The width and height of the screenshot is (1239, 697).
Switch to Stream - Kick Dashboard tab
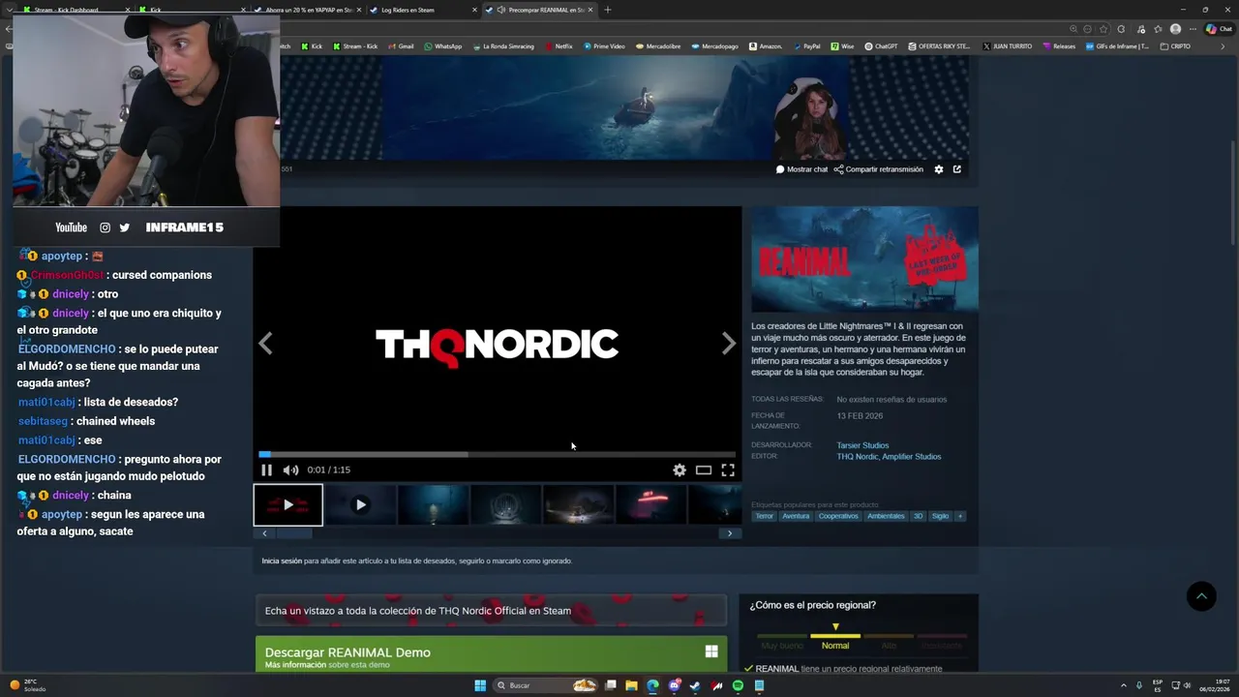[x=74, y=10]
